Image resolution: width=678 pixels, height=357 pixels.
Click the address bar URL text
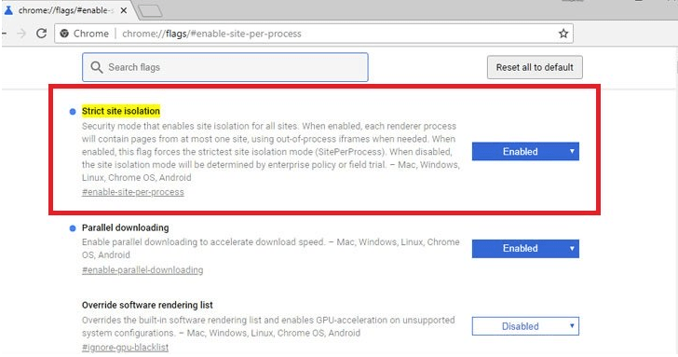(211, 34)
